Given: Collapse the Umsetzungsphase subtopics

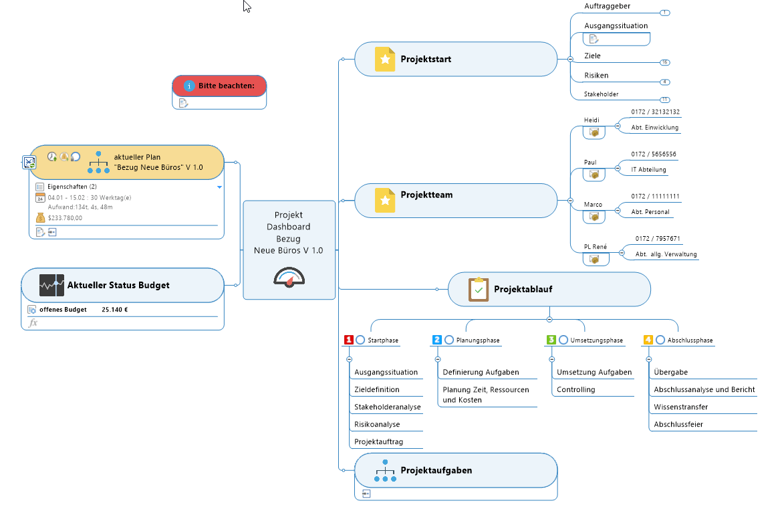Looking at the screenshot, I should click(x=552, y=359).
